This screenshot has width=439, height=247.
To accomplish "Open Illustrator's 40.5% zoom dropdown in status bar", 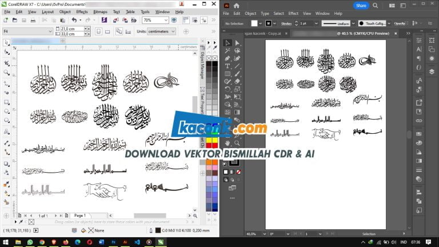I will (x=265, y=234).
